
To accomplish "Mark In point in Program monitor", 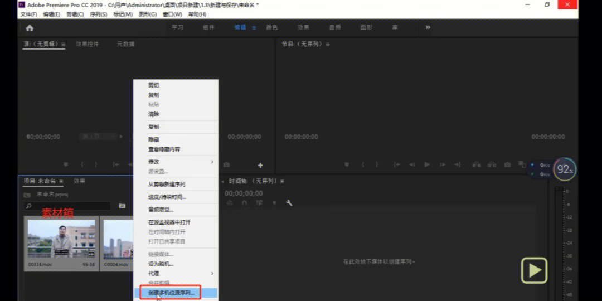I will (x=363, y=164).
